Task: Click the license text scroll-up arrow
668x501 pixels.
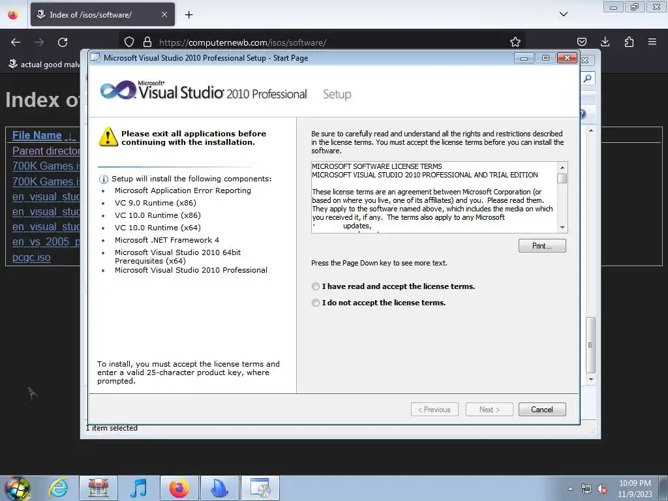Action: [562, 168]
